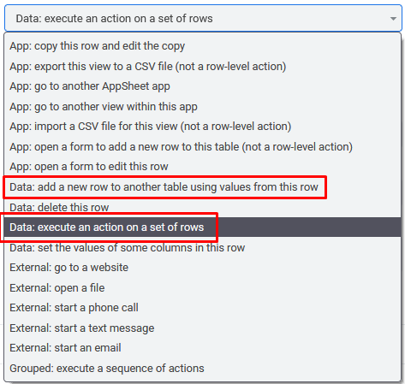Choose 'Data: delete this row' option
Viewport: 405px width, 384px height.
202,207
